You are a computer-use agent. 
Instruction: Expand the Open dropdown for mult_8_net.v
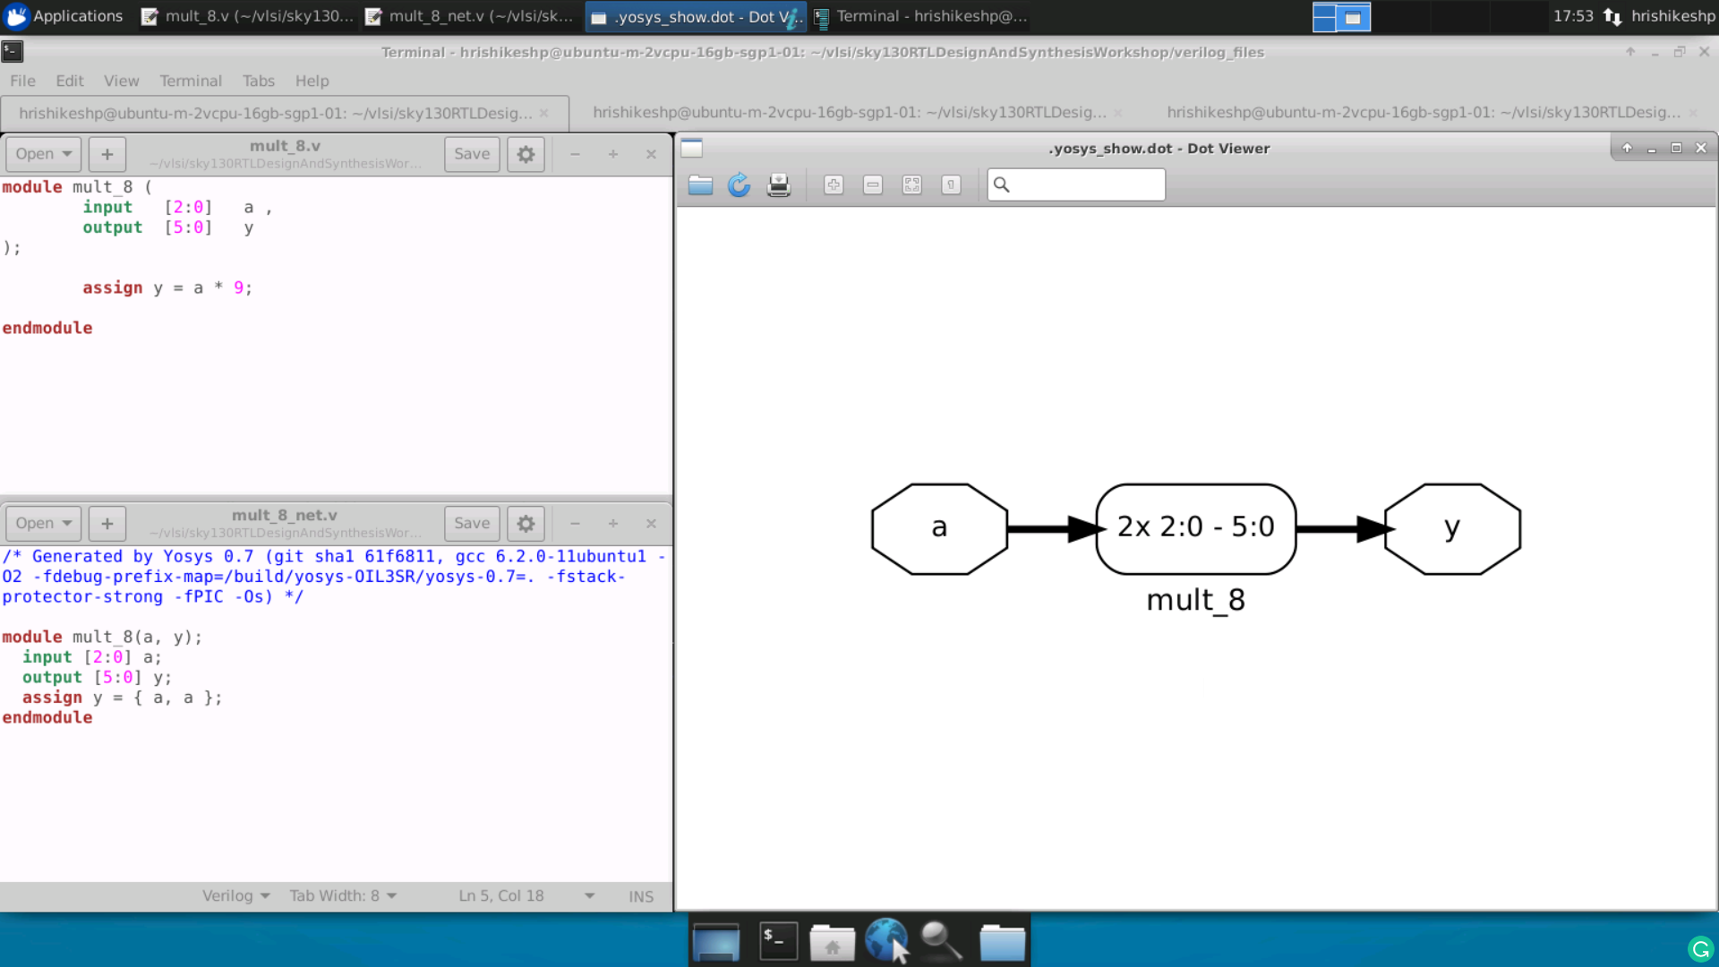point(43,524)
